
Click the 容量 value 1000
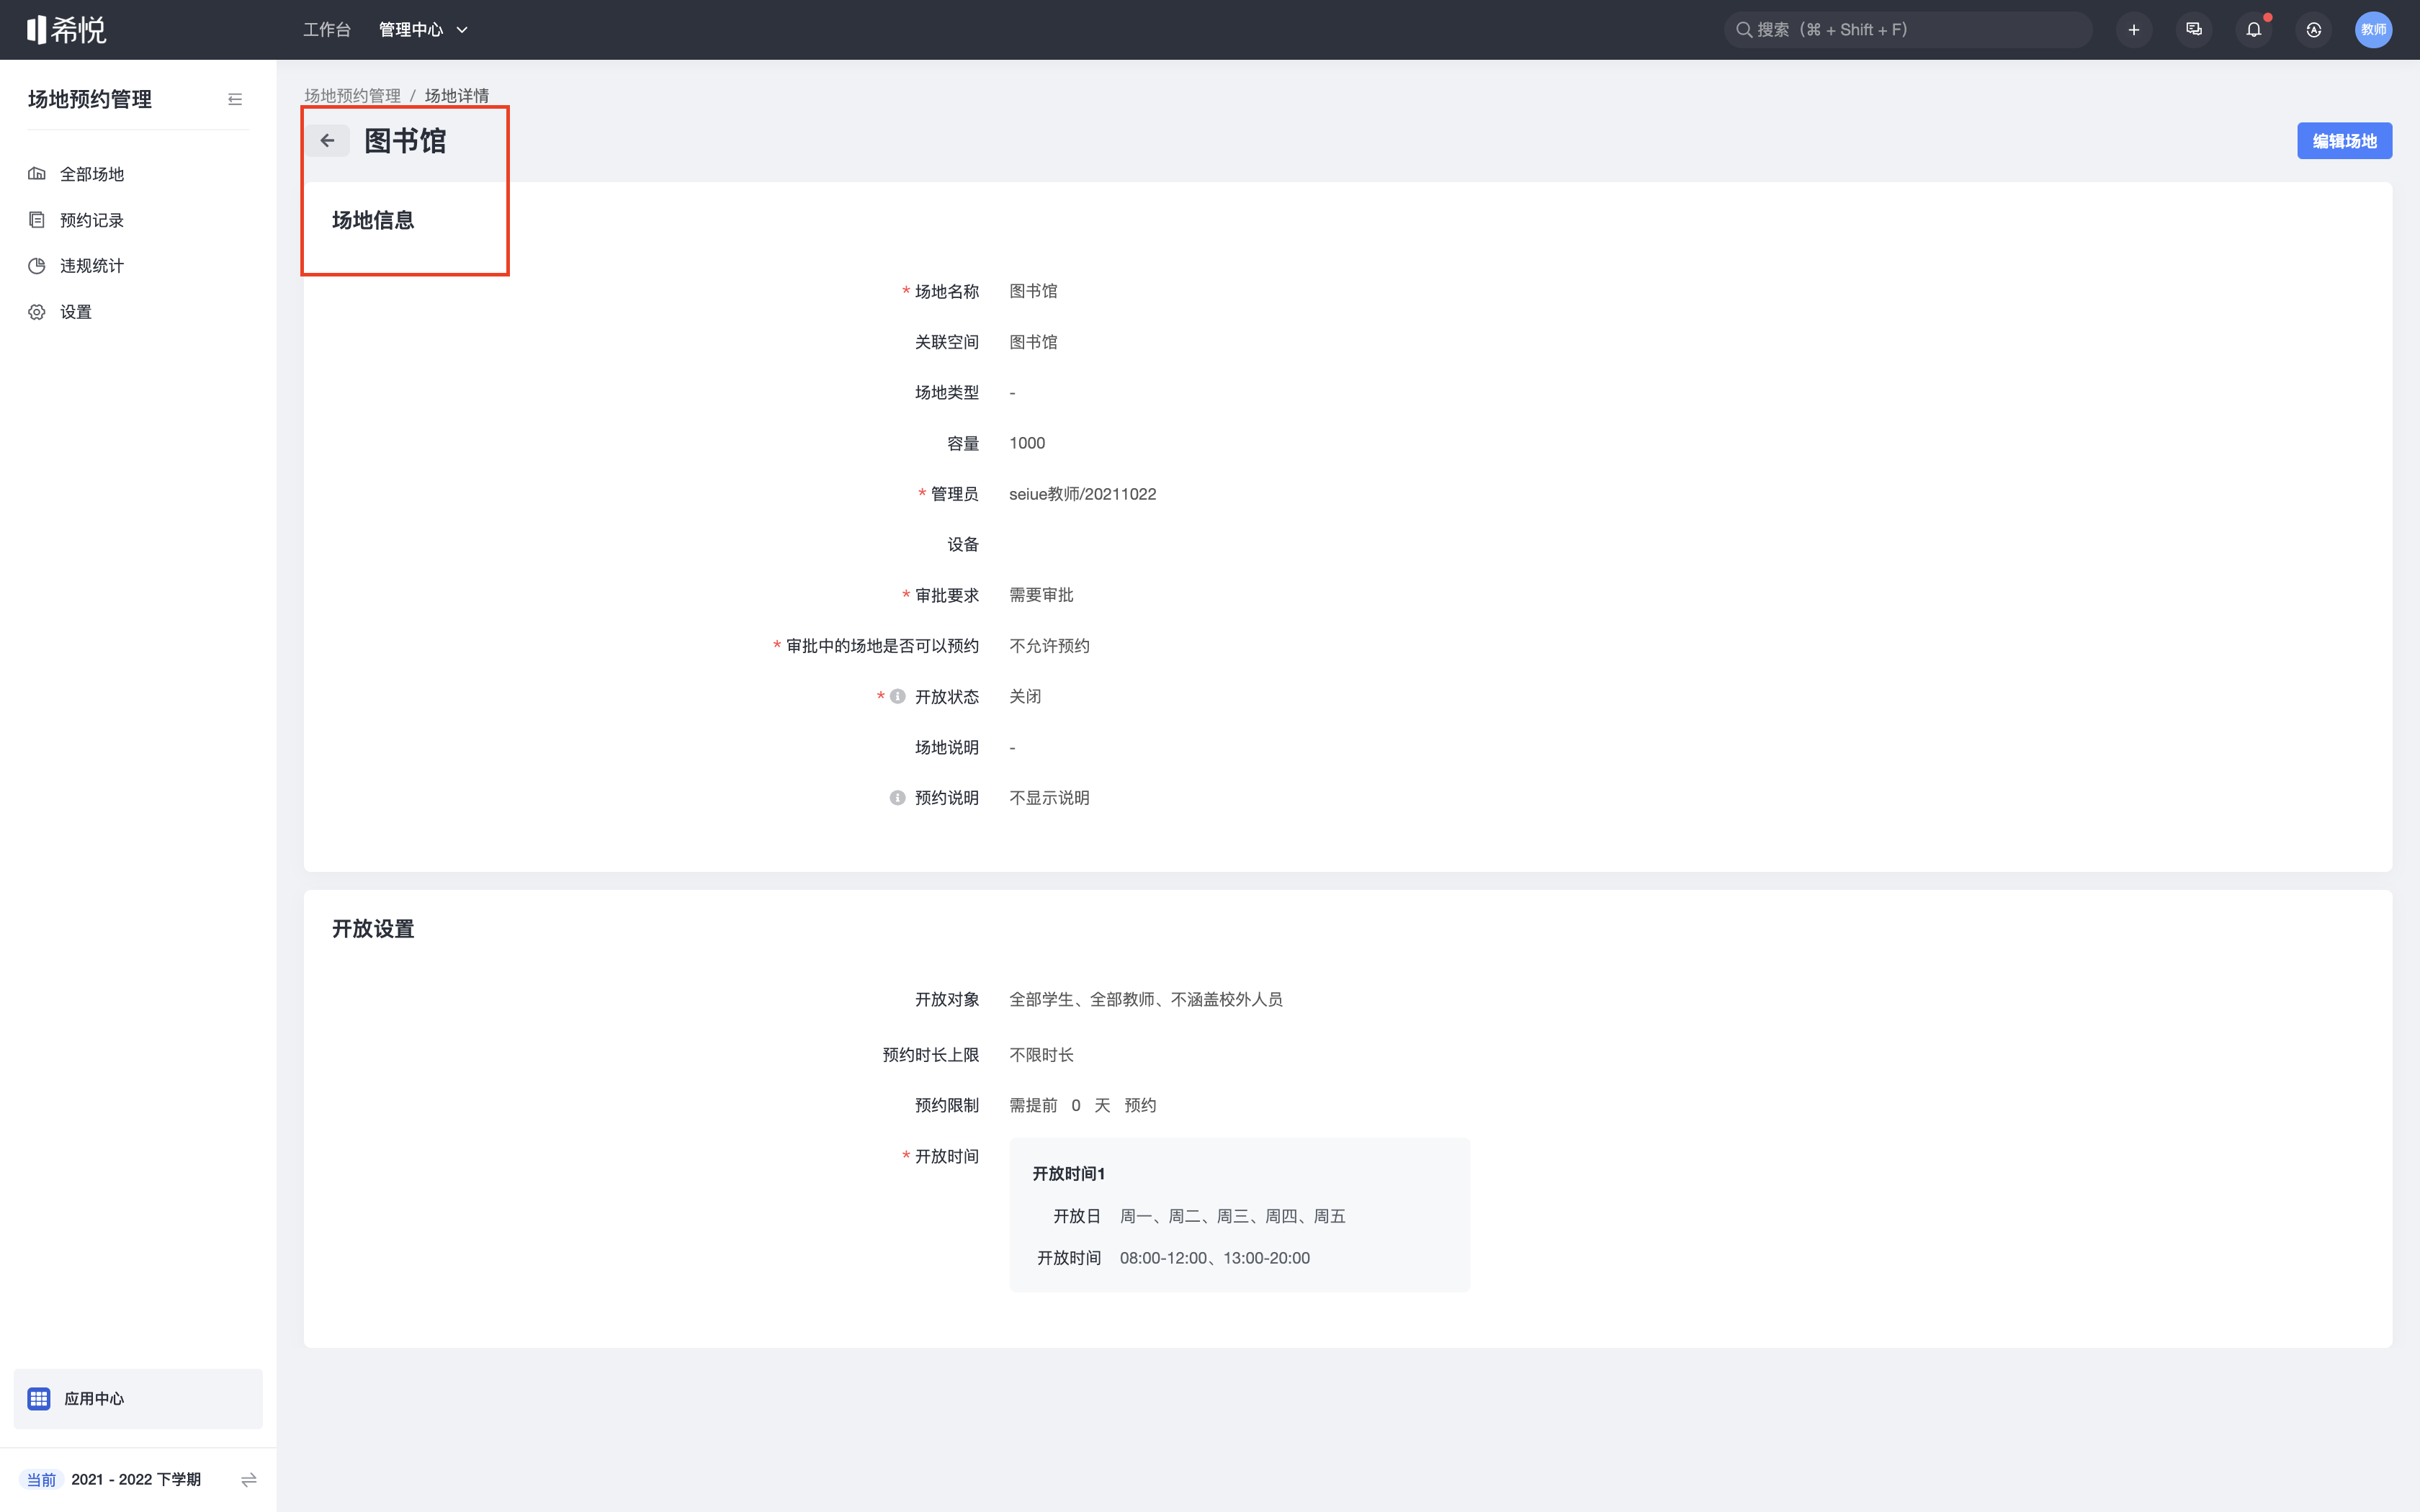(x=1027, y=443)
